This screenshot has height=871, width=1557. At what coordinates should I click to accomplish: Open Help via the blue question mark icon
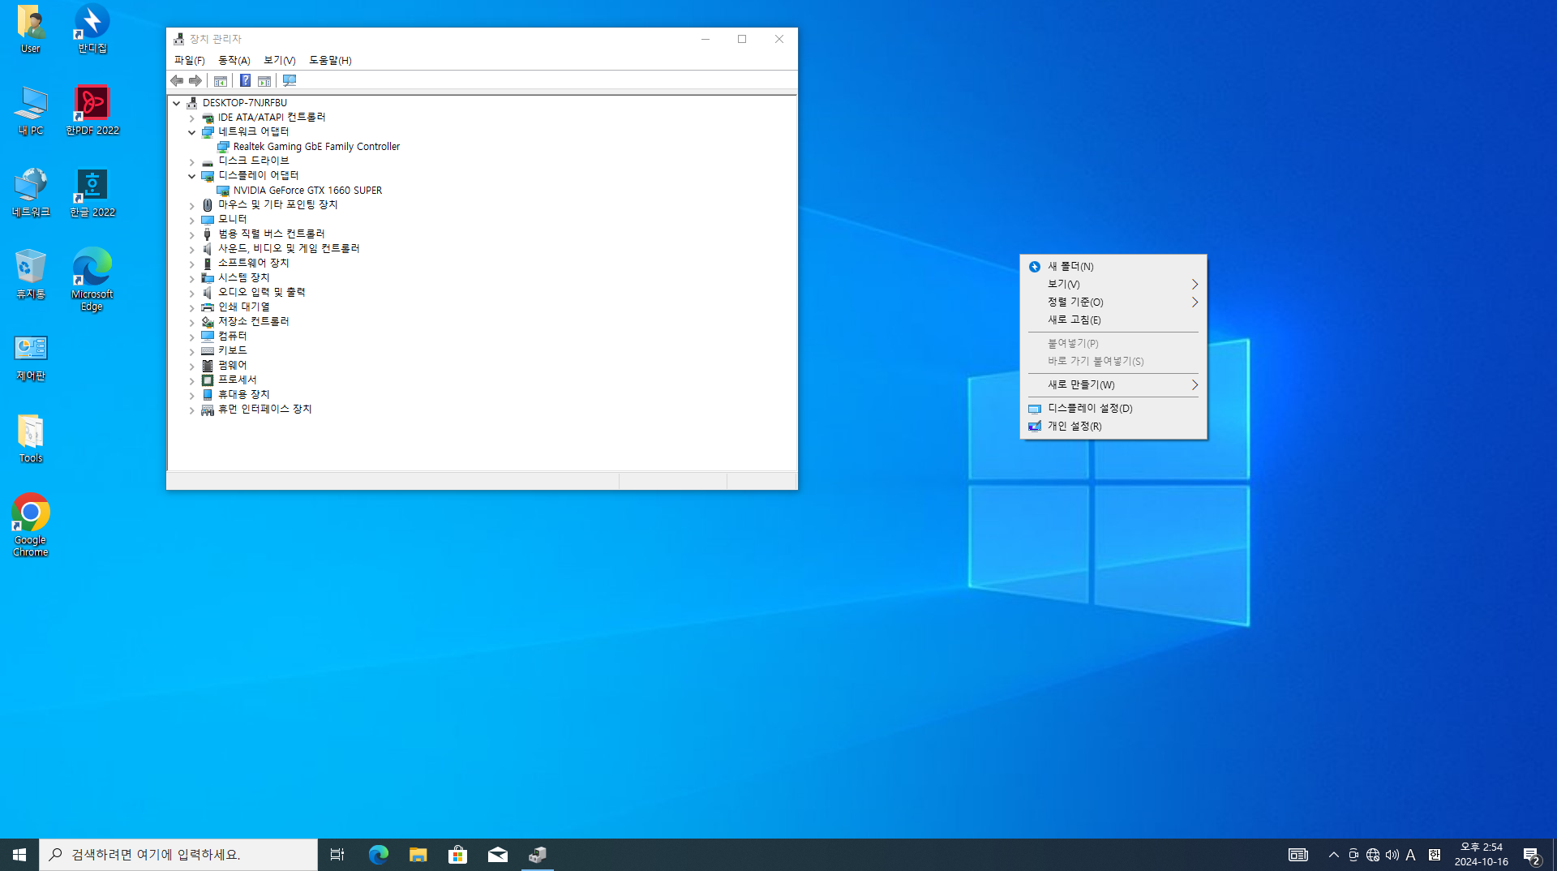click(245, 80)
